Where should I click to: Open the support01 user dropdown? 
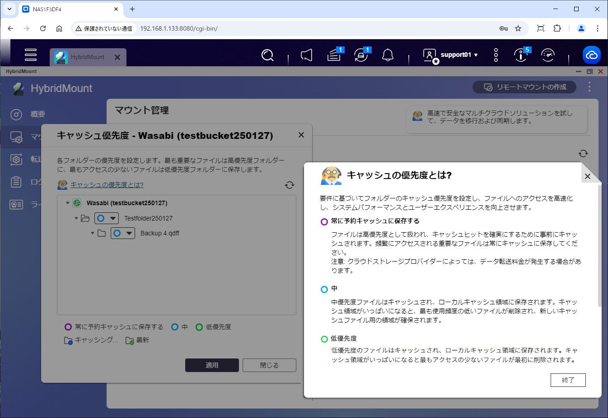(x=459, y=55)
